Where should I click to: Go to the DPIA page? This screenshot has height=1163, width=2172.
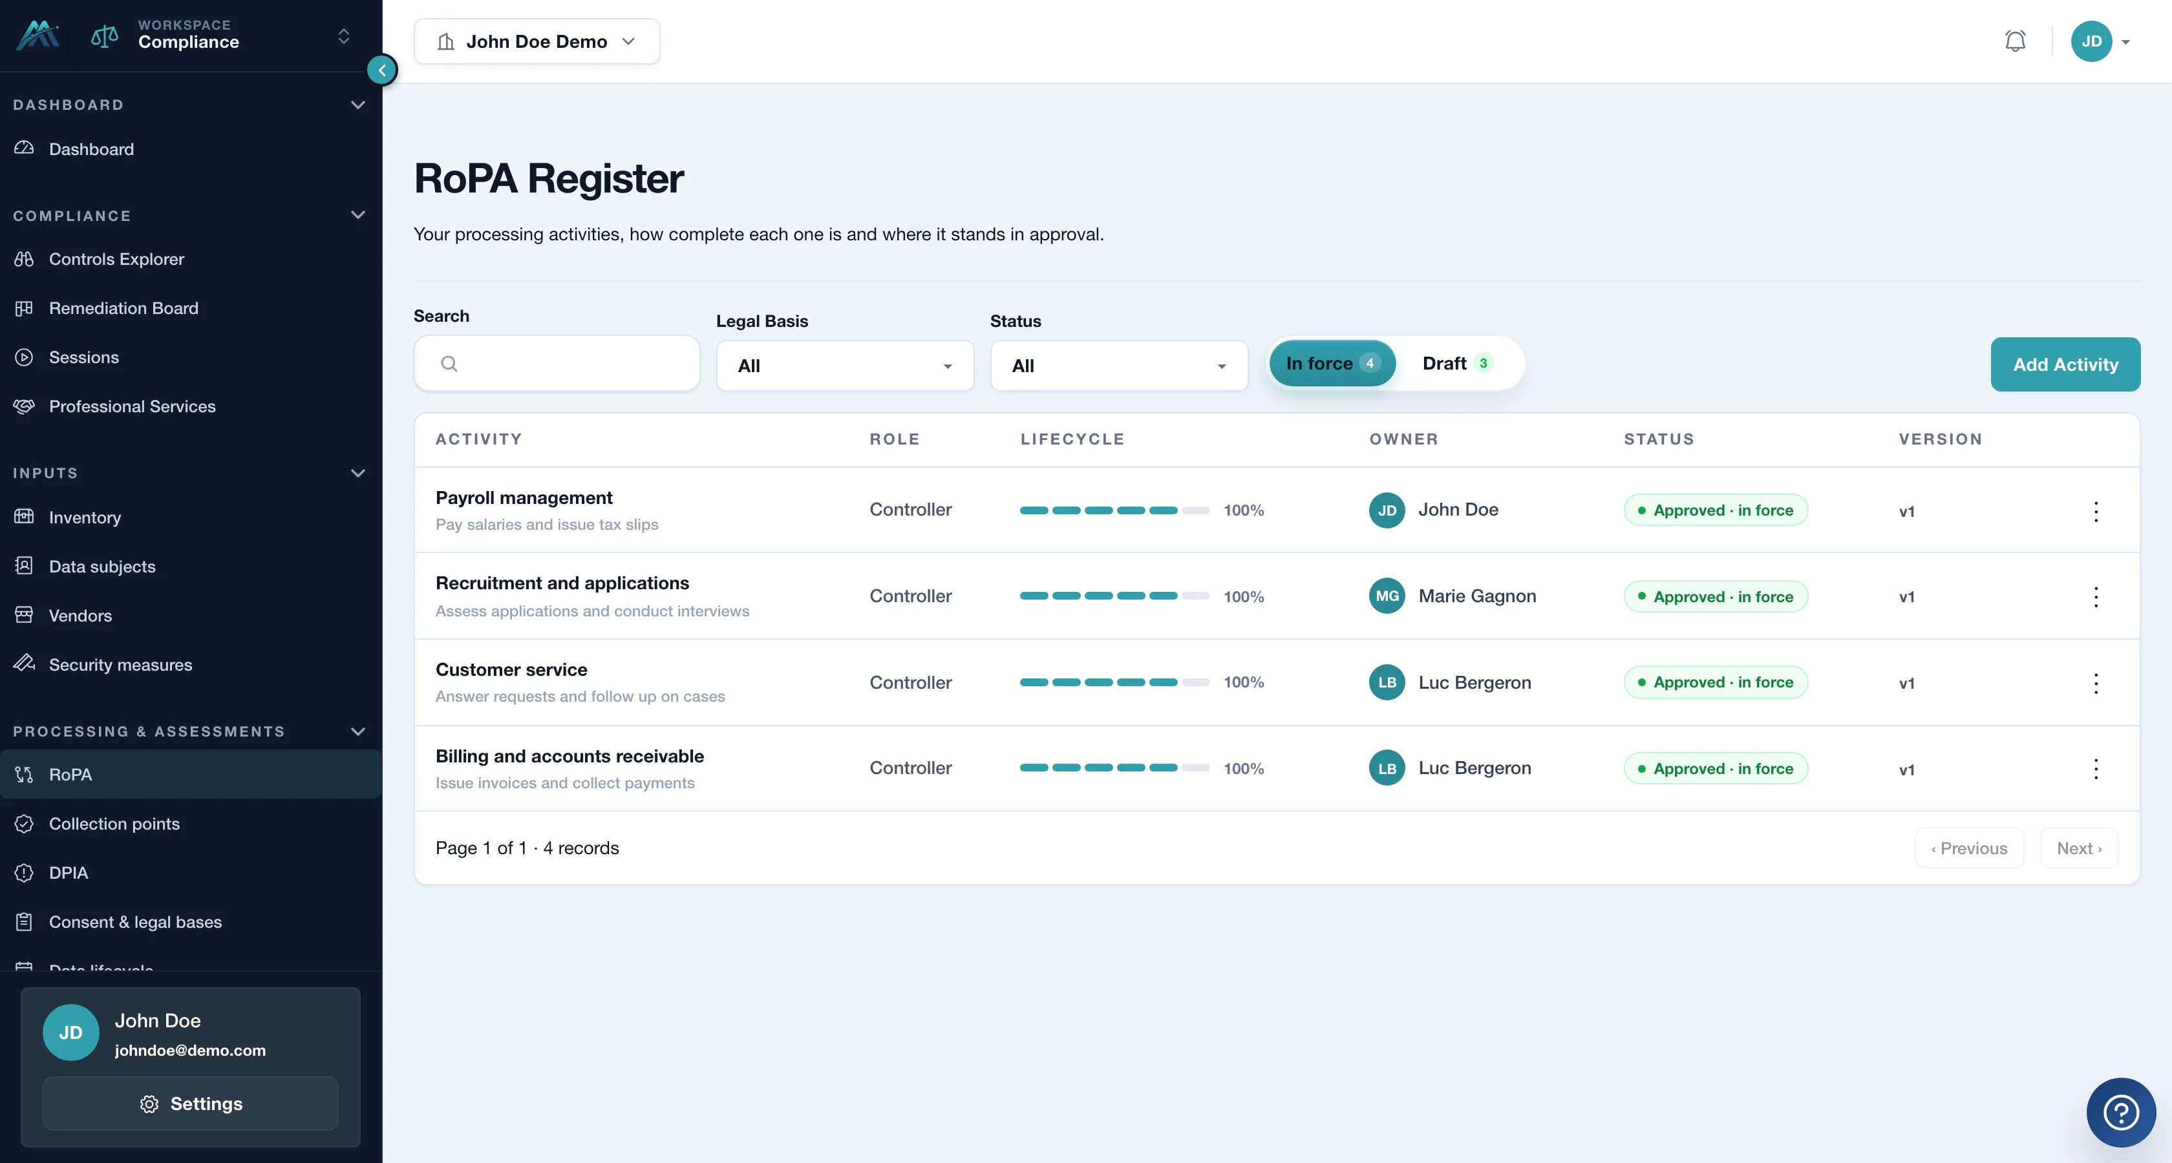tap(191, 872)
